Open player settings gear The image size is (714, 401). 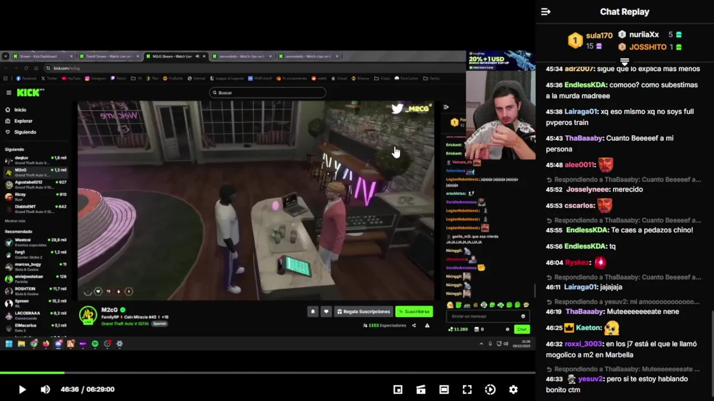coord(513,389)
